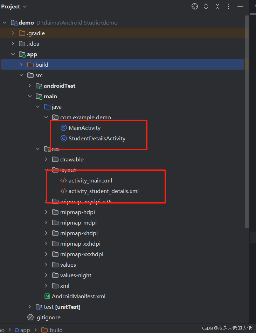Screen dimensions: 256x333
Task: Click the MainActivity class icon
Action: 63,128
